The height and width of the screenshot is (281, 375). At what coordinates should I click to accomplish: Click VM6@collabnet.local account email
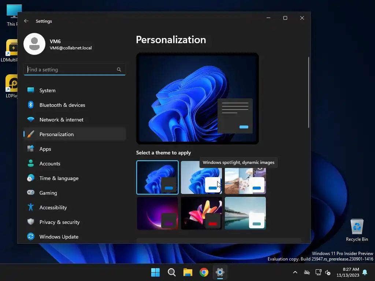click(71, 48)
